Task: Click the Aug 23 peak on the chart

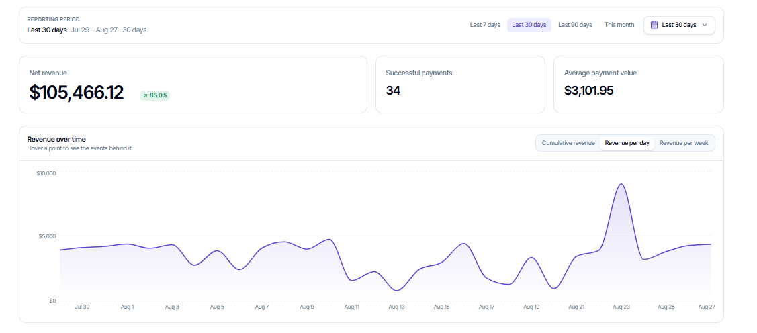Action: 621,184
